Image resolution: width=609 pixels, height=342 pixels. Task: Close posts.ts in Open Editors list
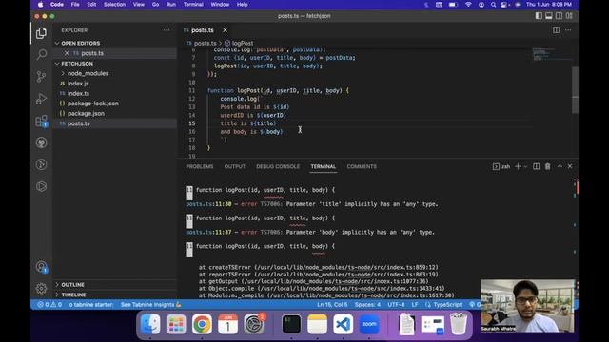click(67, 53)
